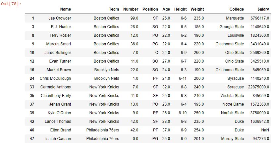
Task: Click the Chris McCullough name cell
Action: [55, 78]
